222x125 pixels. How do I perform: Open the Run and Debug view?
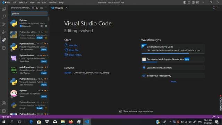click(x=4, y=32)
